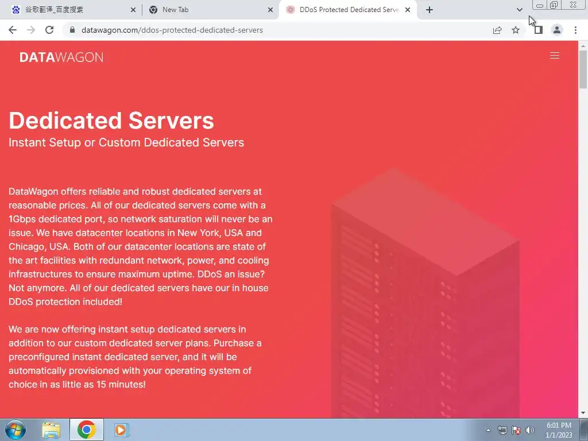This screenshot has width=588, height=441.
Task: Open Chrome's three-dot menu
Action: point(575,30)
